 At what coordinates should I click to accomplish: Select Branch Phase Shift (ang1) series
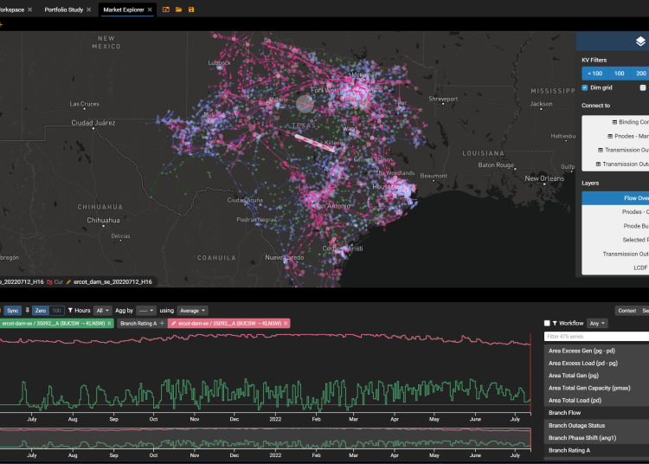[x=596, y=438]
